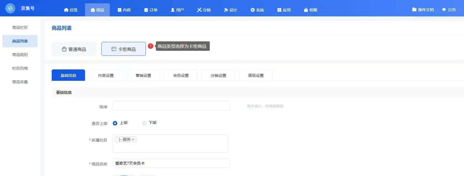Select the 下架 radio button
464x176 pixels.
pyautogui.click(x=144, y=123)
